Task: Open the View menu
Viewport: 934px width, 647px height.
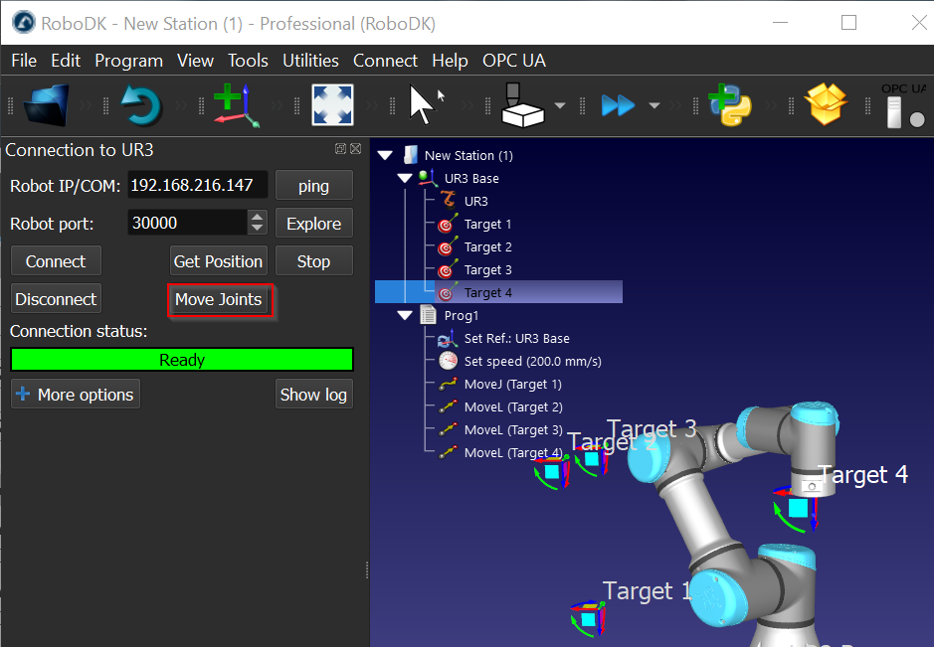Action: [x=195, y=61]
